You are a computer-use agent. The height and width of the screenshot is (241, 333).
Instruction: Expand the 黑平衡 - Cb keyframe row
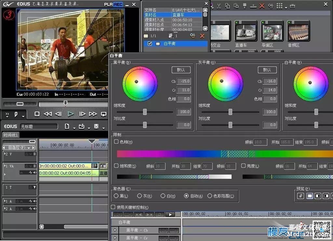(114, 230)
